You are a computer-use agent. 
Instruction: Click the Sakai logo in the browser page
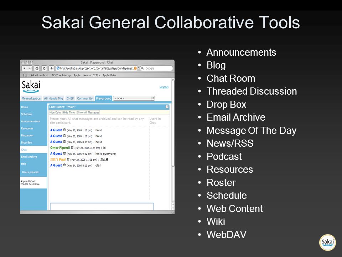[31, 86]
